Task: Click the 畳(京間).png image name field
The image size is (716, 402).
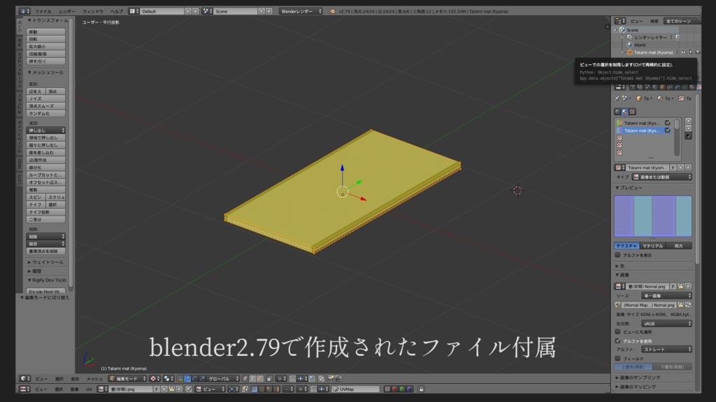Action: pyautogui.click(x=131, y=389)
